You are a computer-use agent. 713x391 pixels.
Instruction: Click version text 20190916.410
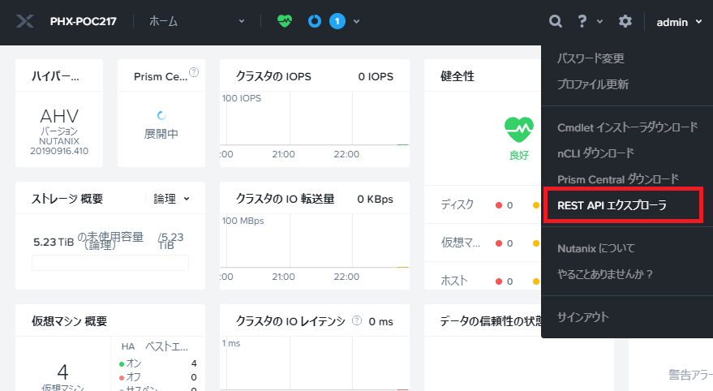(59, 151)
